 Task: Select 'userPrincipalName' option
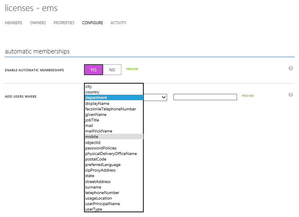click(114, 204)
